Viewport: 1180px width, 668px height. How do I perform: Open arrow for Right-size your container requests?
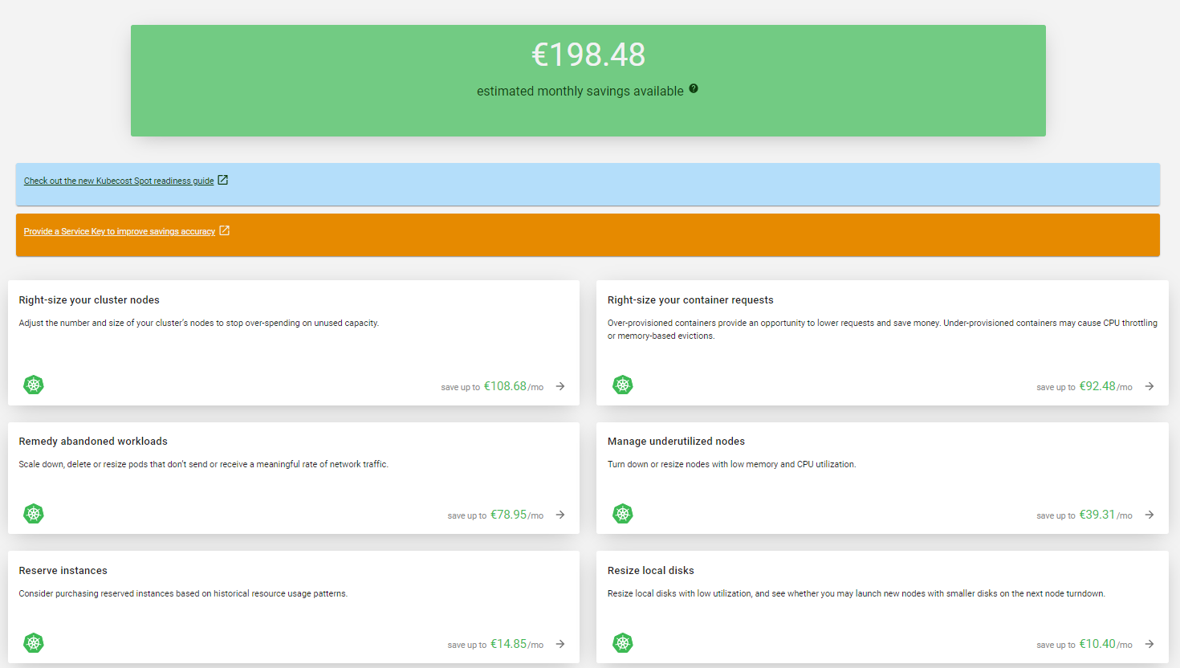point(1149,386)
